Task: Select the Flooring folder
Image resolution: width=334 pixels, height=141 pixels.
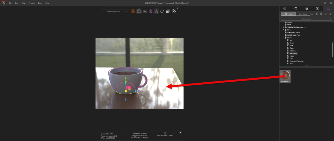Action: click(292, 51)
